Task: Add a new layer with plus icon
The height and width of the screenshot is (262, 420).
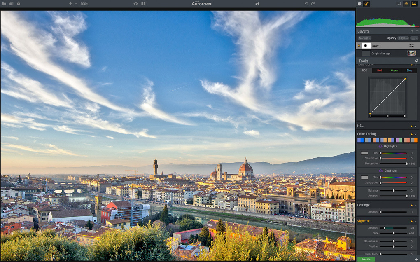Action: click(x=412, y=31)
